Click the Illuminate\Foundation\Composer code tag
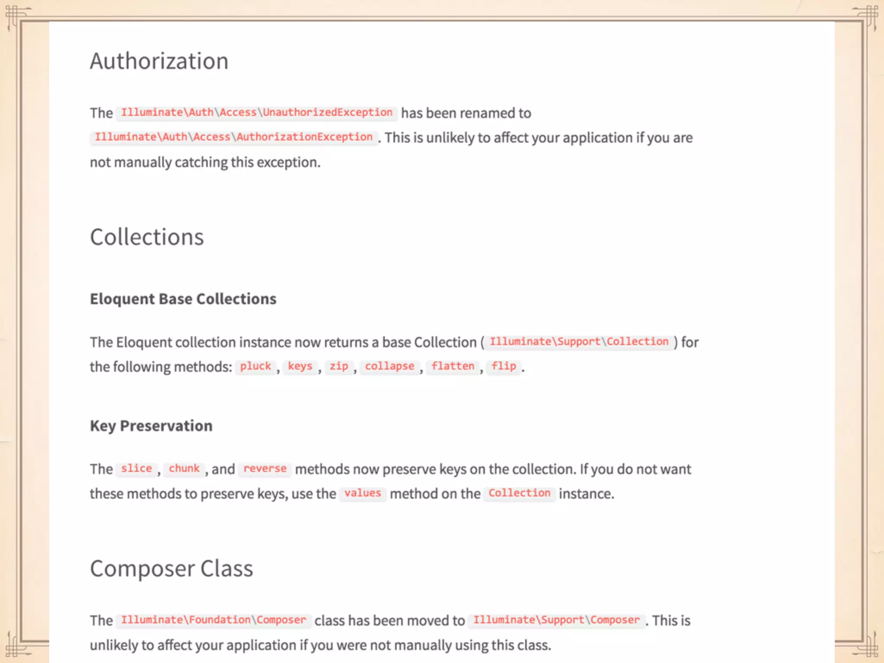 pyautogui.click(x=213, y=620)
